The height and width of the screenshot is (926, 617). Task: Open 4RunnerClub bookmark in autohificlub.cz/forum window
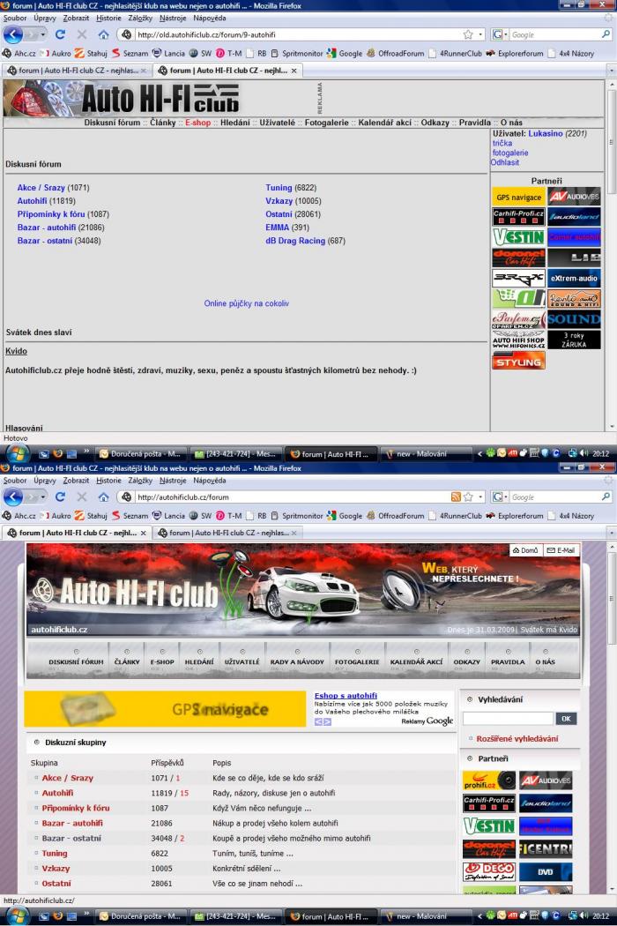point(455,516)
